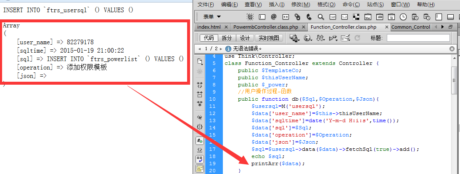Insert a Form element from the insert bar
Image resolution: width=460 pixels, height=174 pixels.
click(250, 17)
